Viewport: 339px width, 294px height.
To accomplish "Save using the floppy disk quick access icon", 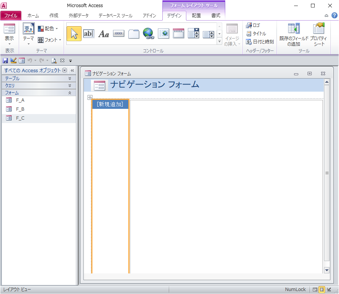I will tap(5, 61).
